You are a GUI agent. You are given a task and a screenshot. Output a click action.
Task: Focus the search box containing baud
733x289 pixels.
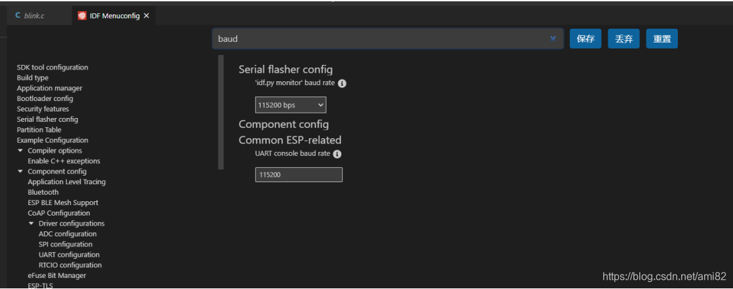point(387,39)
